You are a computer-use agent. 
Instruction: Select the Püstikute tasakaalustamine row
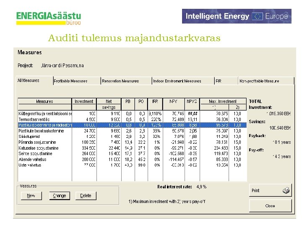132,131
